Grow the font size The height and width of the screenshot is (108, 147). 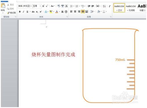[x=43, y=6]
